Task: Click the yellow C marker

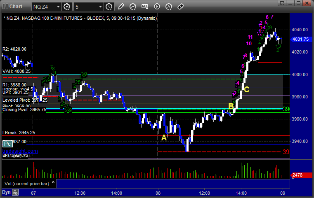Action: (247, 89)
